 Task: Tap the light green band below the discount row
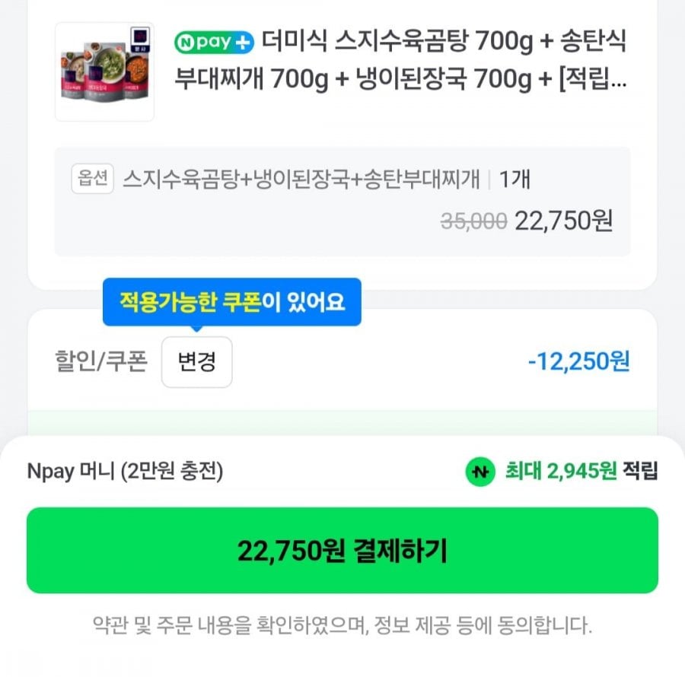(342, 422)
